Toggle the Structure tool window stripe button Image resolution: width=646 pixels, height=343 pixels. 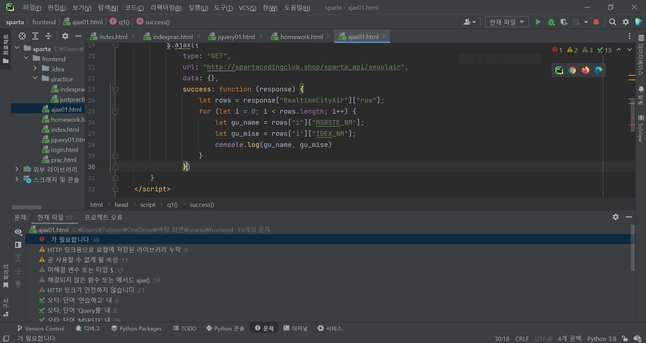coord(6,307)
